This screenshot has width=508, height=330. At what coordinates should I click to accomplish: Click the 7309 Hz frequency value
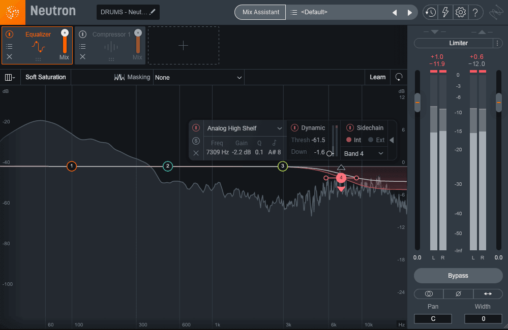(x=218, y=152)
